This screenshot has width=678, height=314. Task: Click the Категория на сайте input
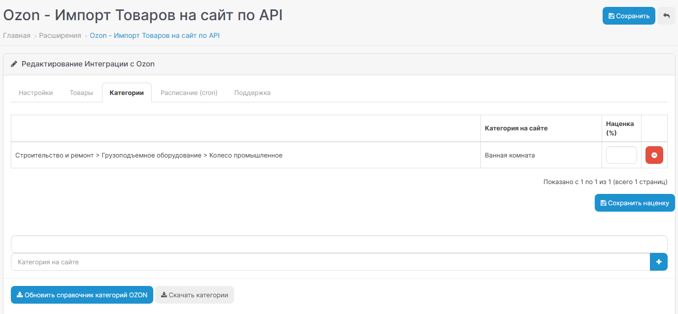pos(330,262)
